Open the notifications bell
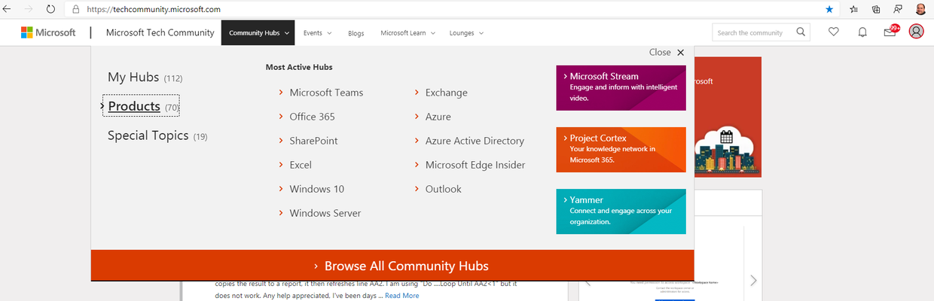934x301 pixels. 862,32
